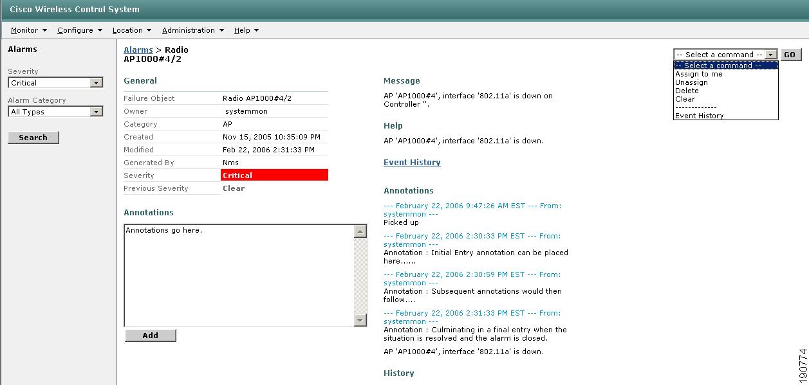
Task: Open the Monitor menu
Action: 29,30
